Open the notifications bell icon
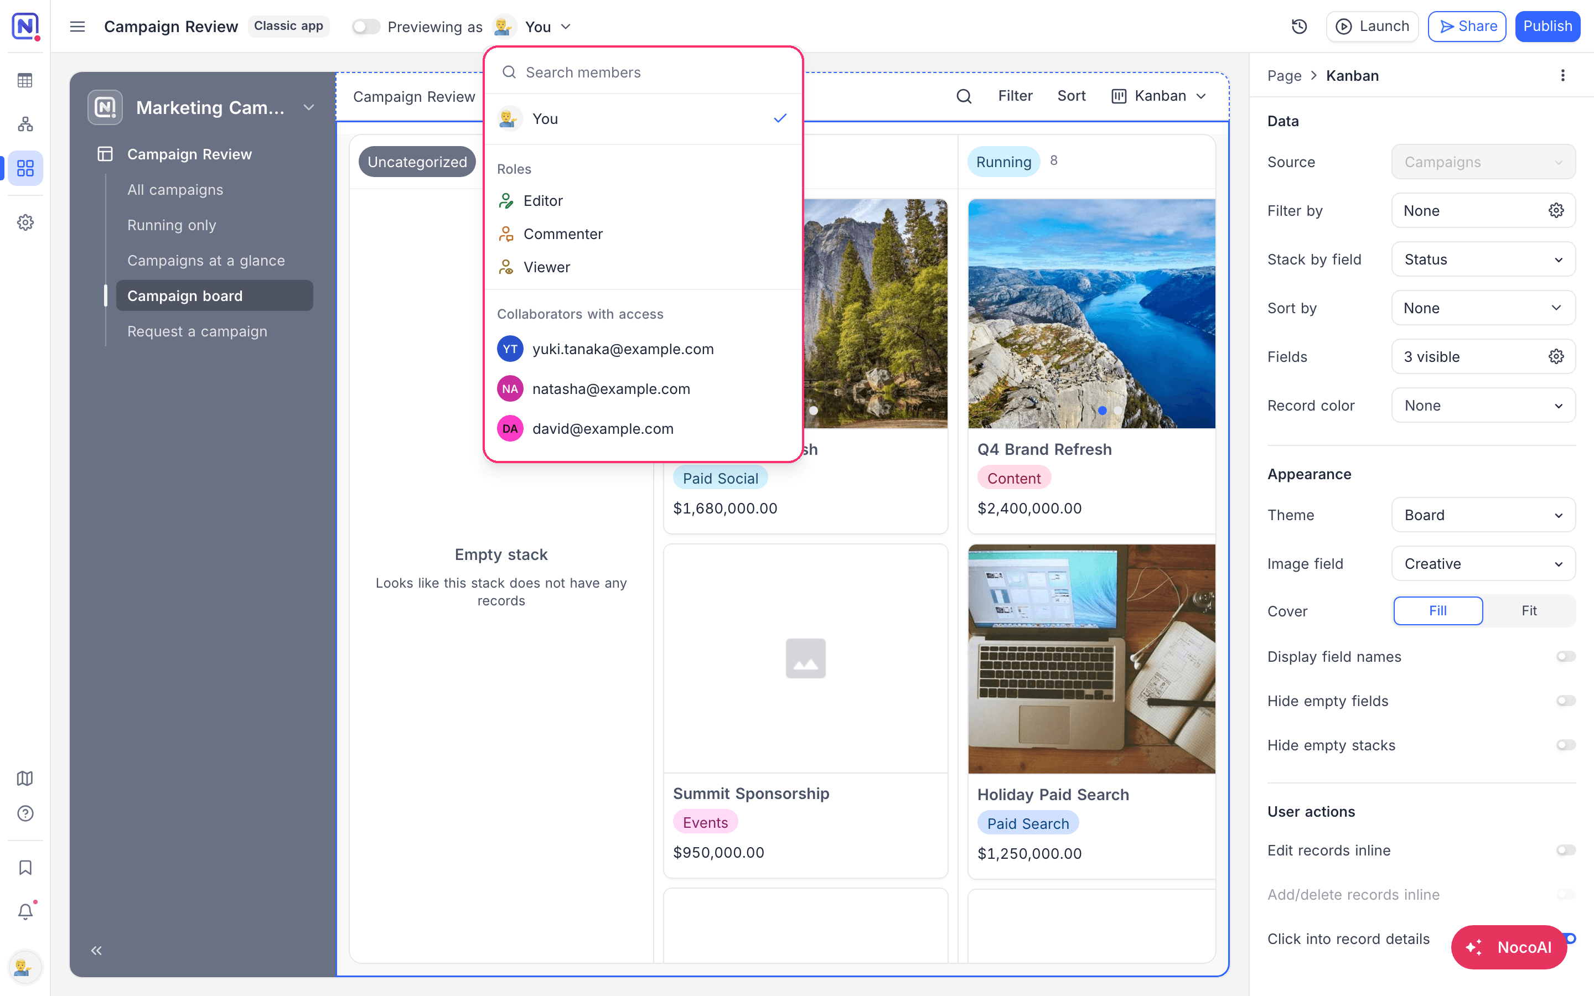 (25, 912)
